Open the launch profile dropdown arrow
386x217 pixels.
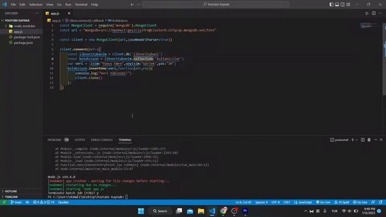(x=356, y=140)
